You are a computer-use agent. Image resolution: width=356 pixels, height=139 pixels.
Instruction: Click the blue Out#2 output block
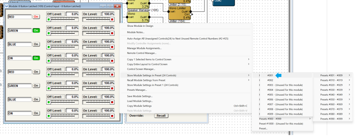(223, 3)
